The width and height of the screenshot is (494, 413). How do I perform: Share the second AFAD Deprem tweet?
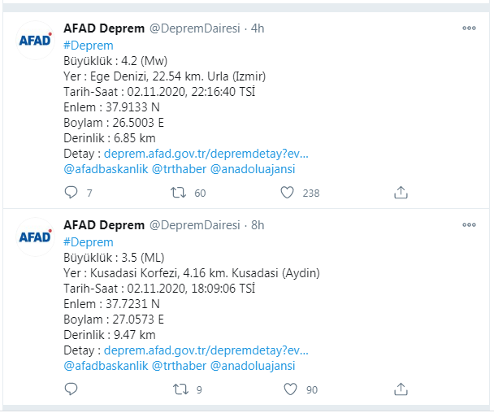point(400,389)
